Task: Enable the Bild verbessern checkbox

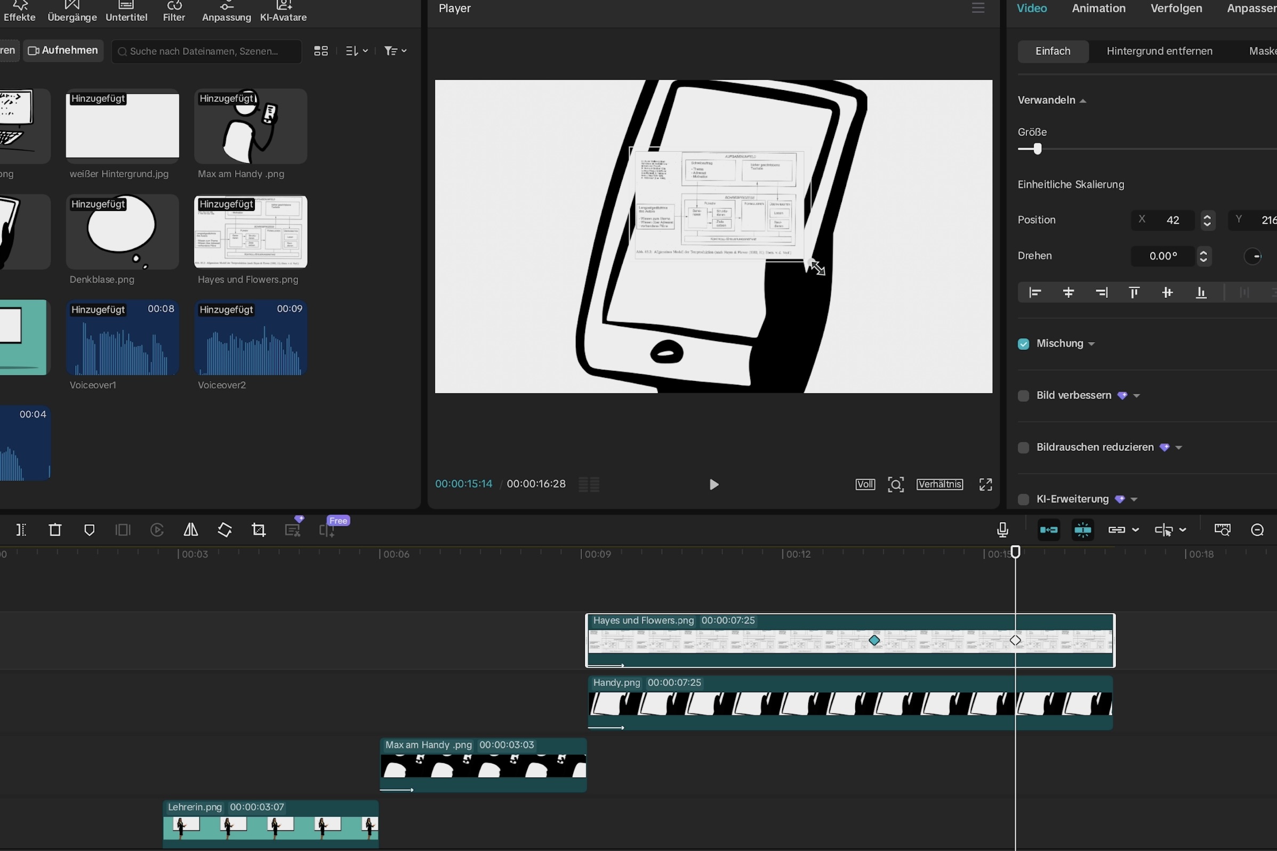Action: [1023, 395]
